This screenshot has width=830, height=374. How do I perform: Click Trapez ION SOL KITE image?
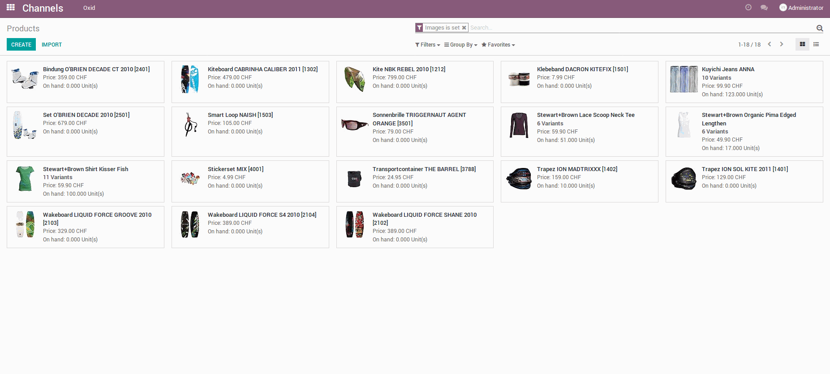click(x=684, y=179)
